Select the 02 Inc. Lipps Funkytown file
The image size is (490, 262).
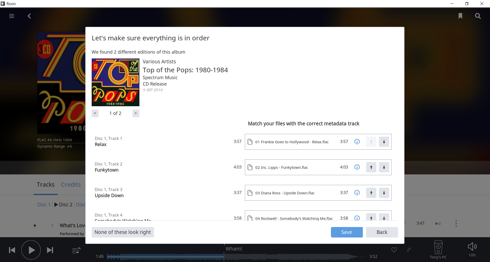[318, 167]
